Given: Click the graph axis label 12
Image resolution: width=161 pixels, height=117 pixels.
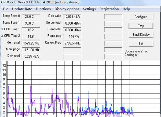Looking at the screenshot, I should pyautogui.click(x=4, y=65).
